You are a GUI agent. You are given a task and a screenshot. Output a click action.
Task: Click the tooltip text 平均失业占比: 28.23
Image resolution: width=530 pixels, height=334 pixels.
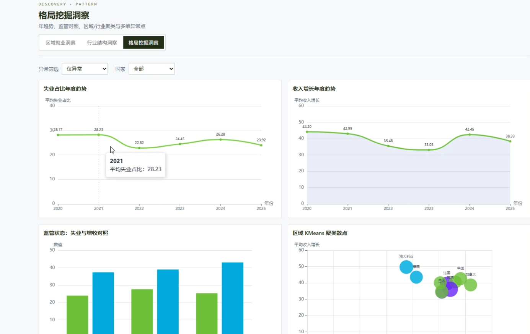tap(135, 169)
